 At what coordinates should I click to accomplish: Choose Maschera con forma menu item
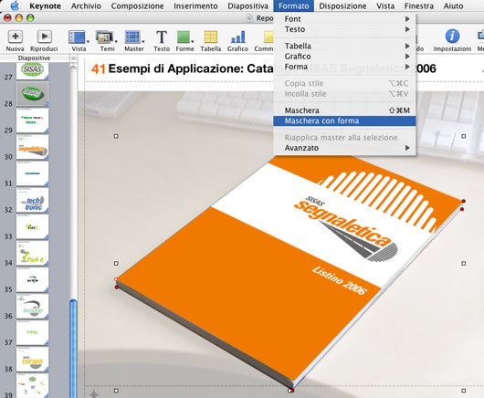[x=344, y=120]
